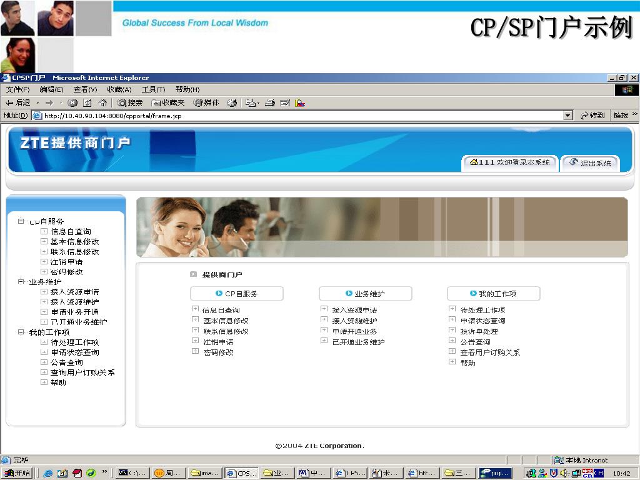The width and height of the screenshot is (640, 480).
Task: Select 待处理工作项 in the left tree
Action: pyautogui.click(x=75, y=342)
